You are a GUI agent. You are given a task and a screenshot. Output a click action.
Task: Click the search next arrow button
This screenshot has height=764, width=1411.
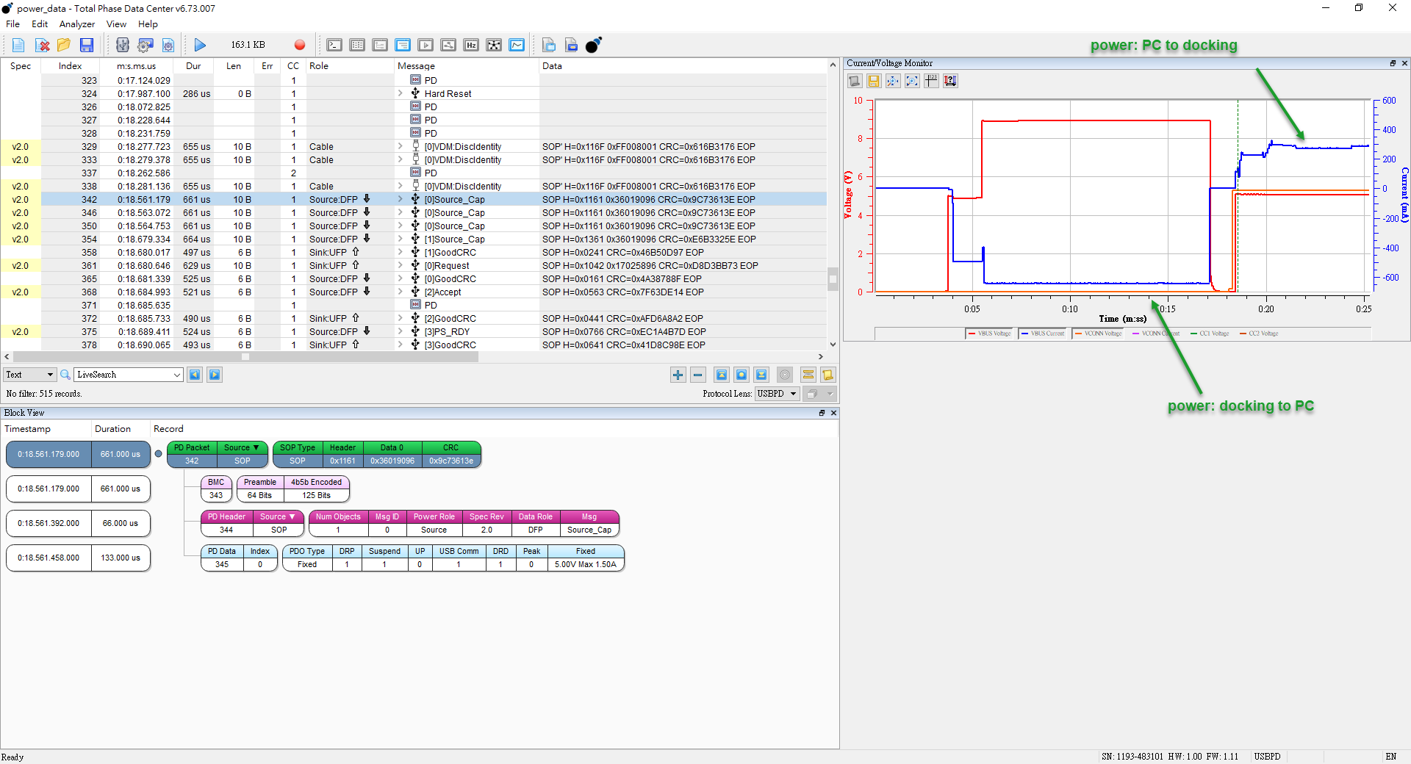[215, 375]
